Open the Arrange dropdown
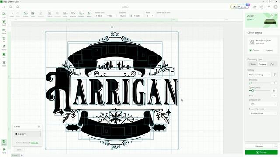Image resolution: width=280 pixels, height=157 pixels. 73,14
